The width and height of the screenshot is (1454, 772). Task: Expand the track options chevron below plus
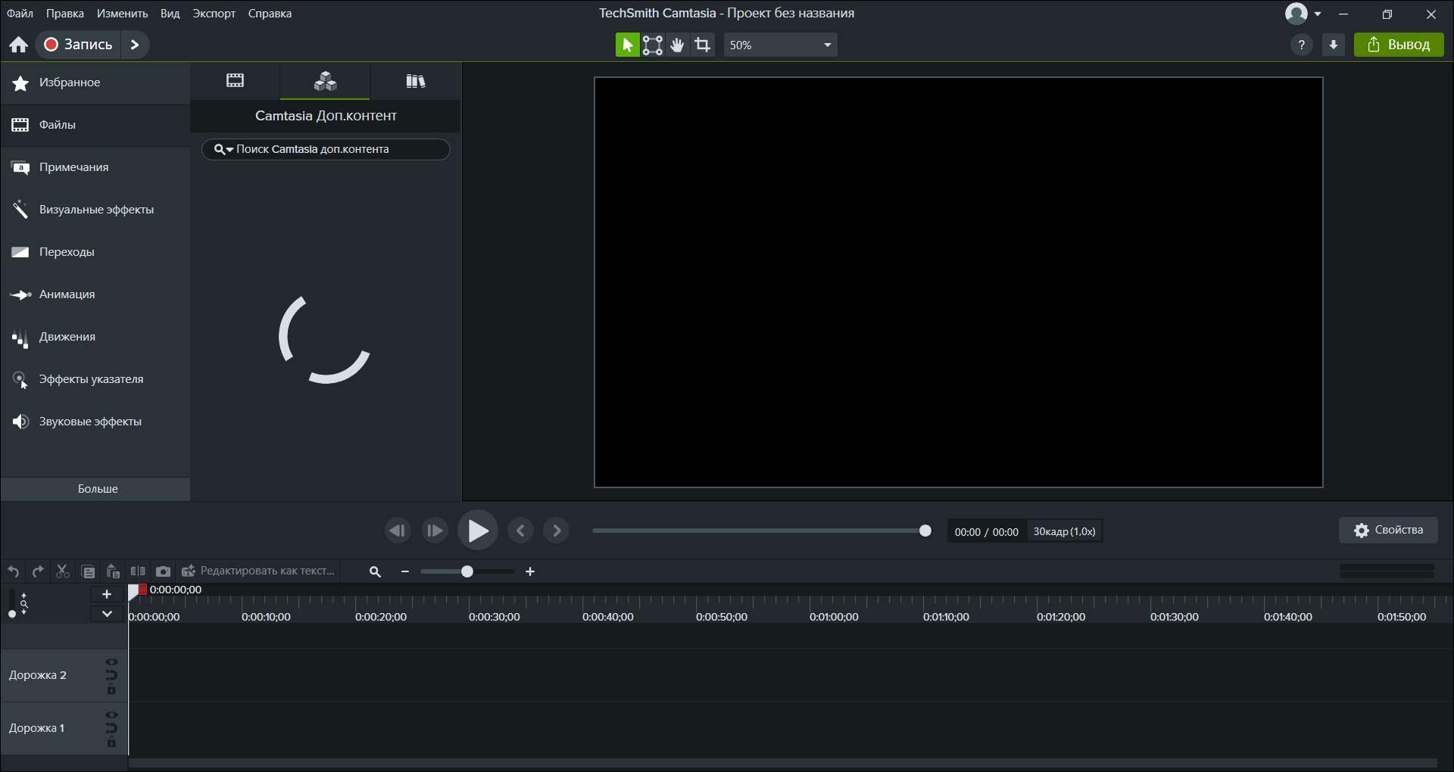(x=107, y=614)
